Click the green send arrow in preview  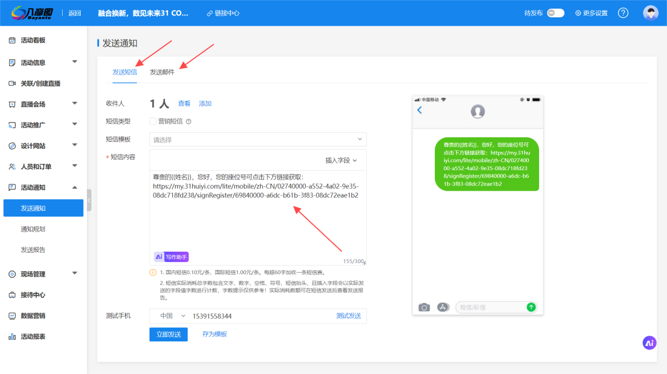click(531, 307)
